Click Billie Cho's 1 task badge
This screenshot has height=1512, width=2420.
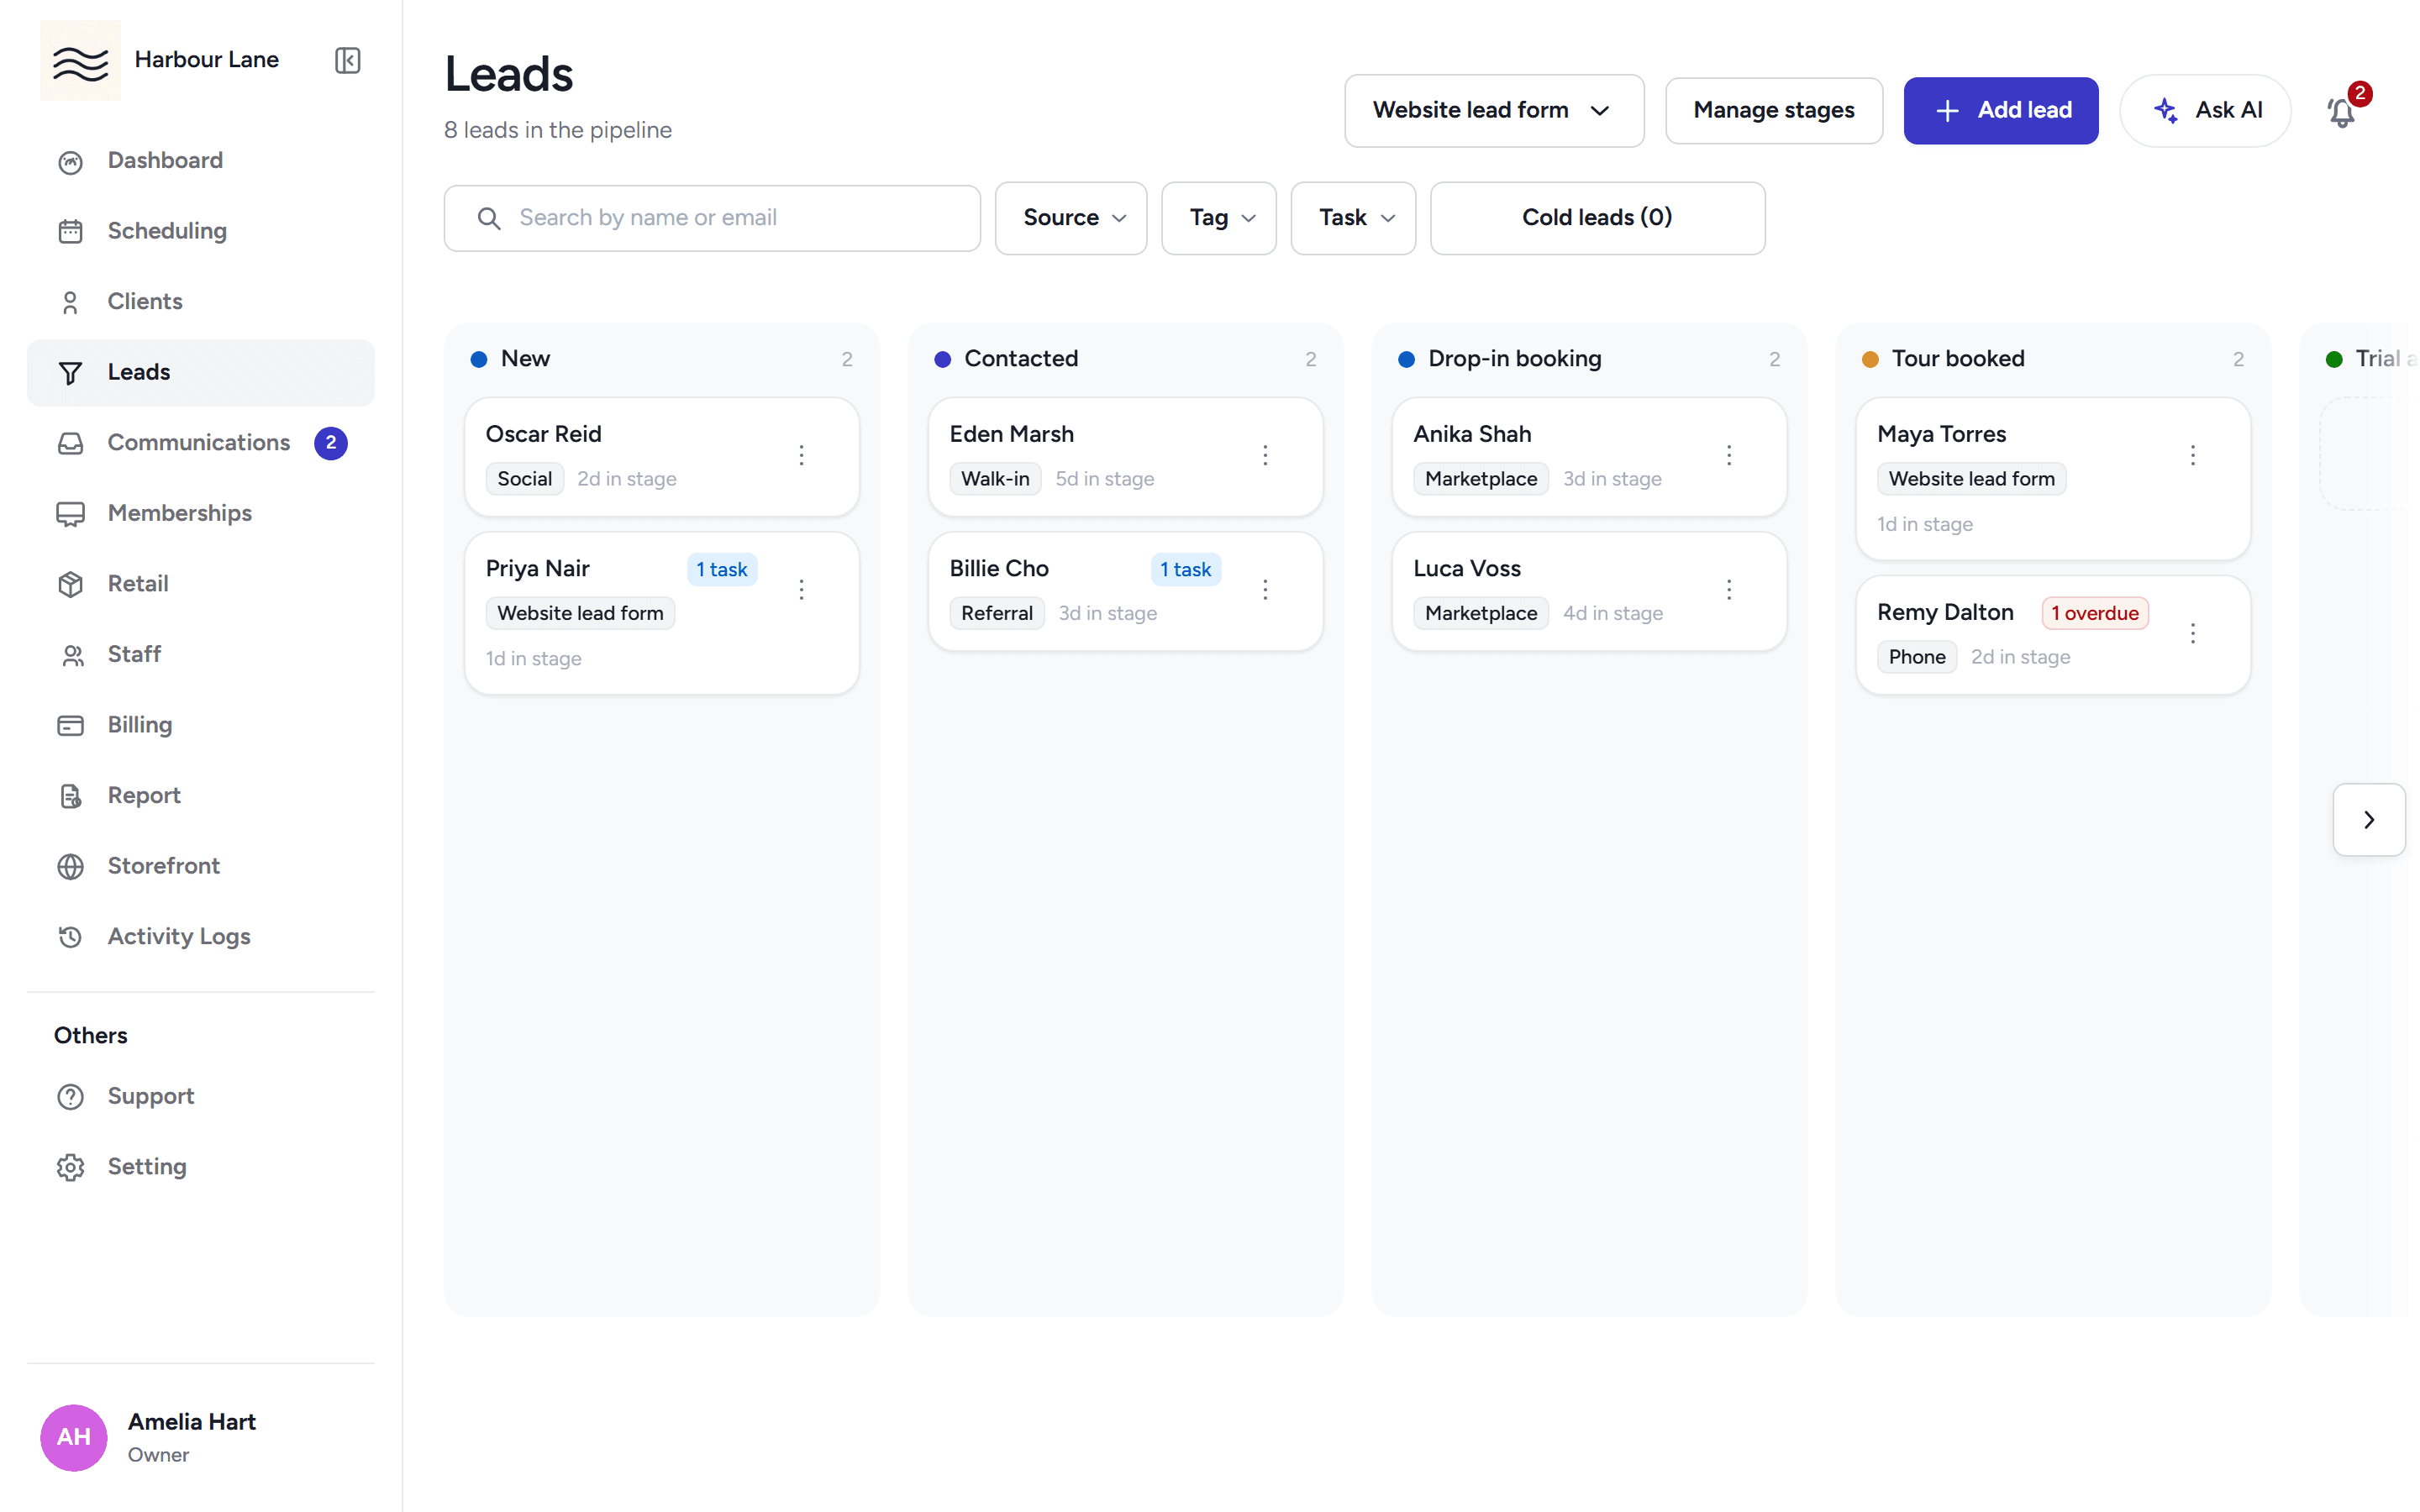1186,569
